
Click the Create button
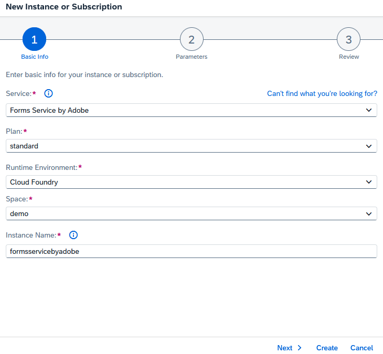pos(327,348)
